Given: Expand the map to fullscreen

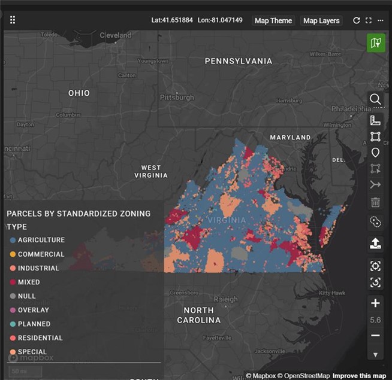Looking at the screenshot, I should coord(369,20).
